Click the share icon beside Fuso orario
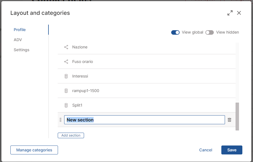Image resolution: width=253 pixels, height=162 pixels. [66, 62]
